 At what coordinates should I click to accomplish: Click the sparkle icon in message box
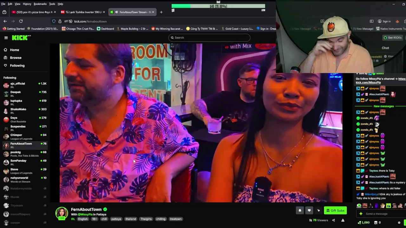(361, 214)
